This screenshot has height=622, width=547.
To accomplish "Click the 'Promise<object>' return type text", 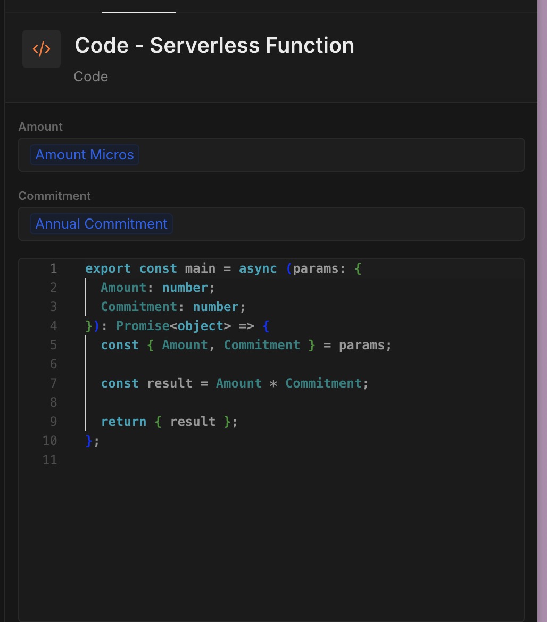I will click(173, 326).
